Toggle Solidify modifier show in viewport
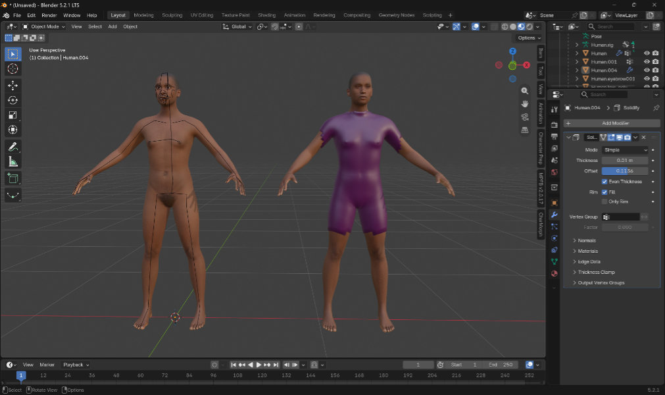Viewport: 665px width, 395px height. (619, 138)
